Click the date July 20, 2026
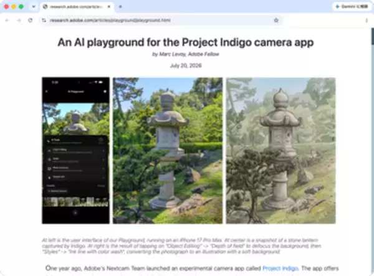 pos(186,65)
